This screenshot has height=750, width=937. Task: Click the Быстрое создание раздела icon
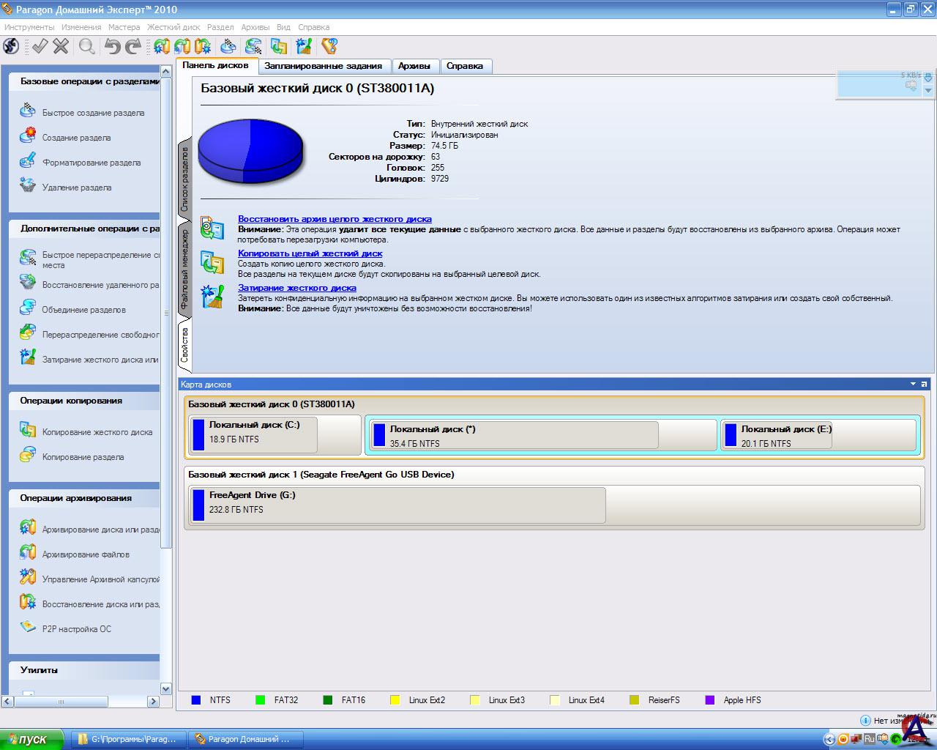coord(27,112)
